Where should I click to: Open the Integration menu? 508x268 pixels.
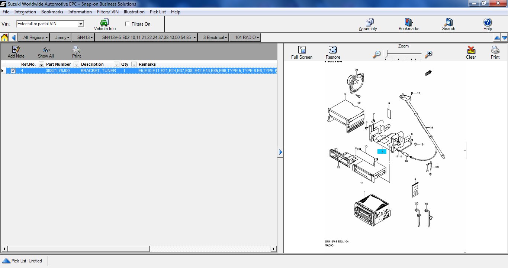coord(25,12)
